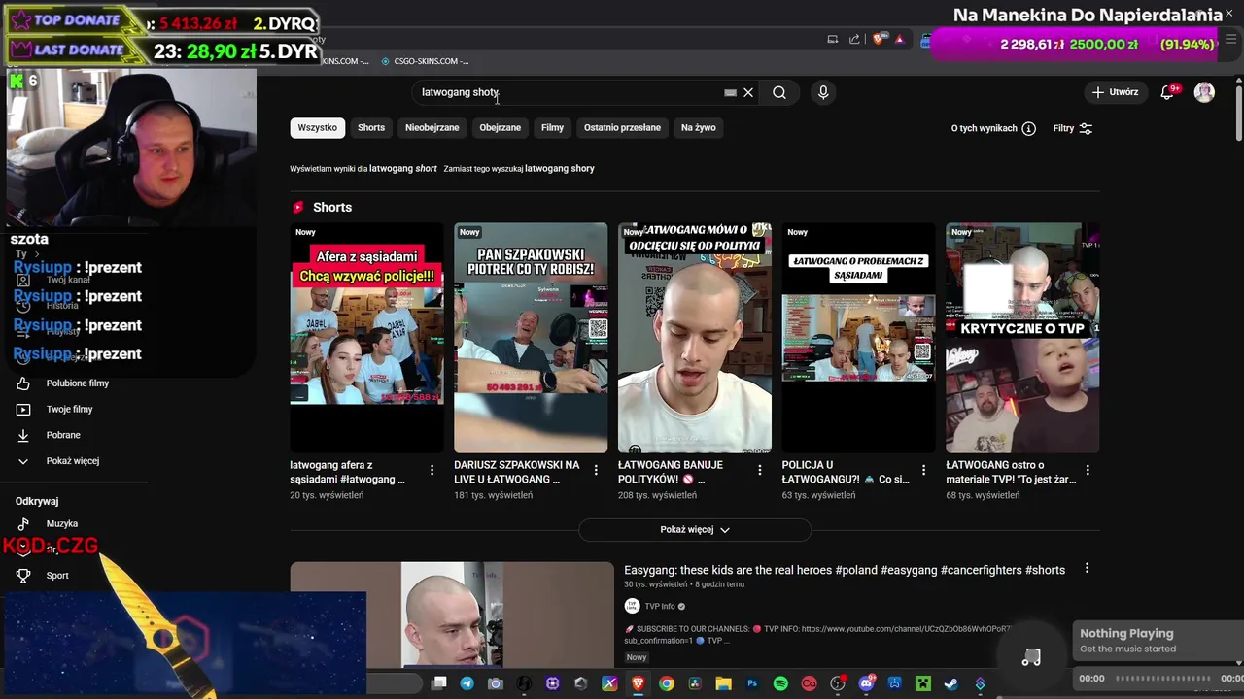Select the Nieobejrzane filter chip
Screen dimensions: 1244x699
pos(432,127)
